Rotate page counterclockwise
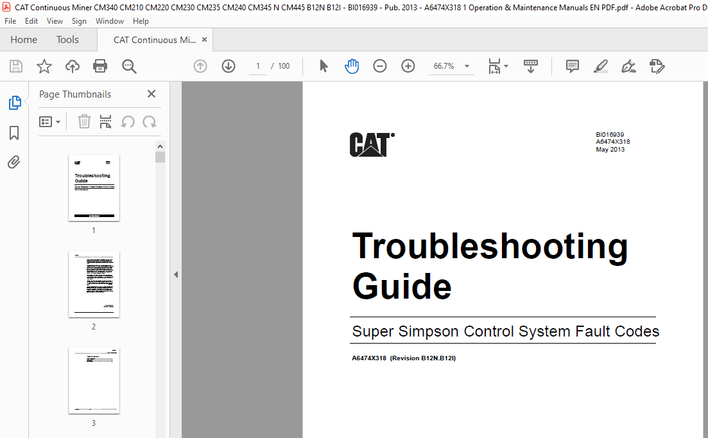Viewport: 708px width, 438px height. click(x=128, y=121)
